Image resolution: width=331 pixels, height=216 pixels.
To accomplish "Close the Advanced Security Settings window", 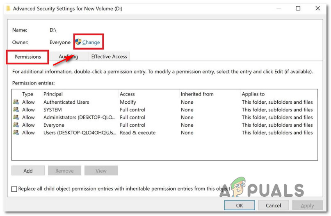I will (317, 9).
